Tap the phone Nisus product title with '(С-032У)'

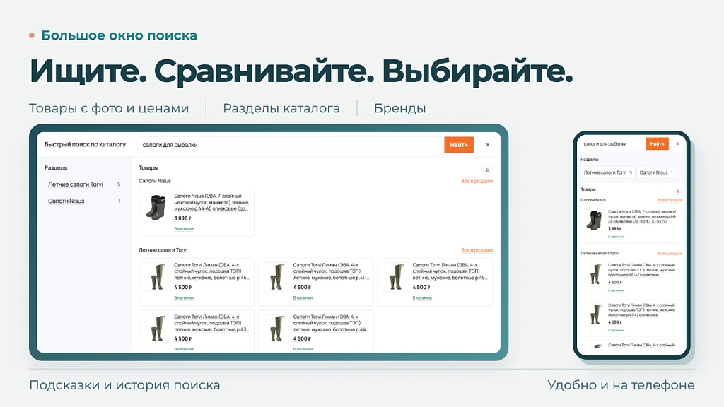point(642,216)
